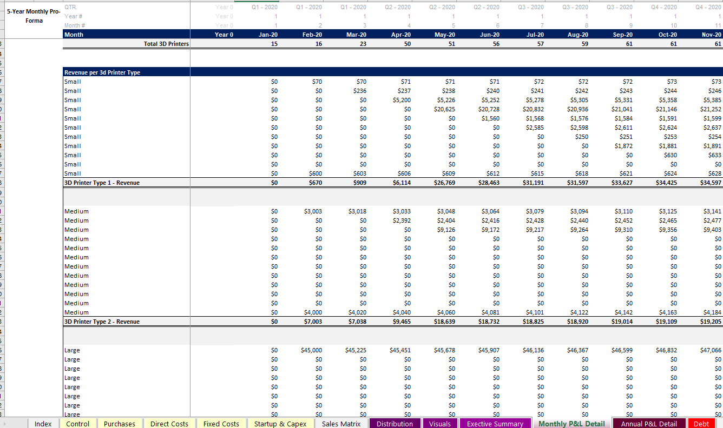The height and width of the screenshot is (428, 723).
Task: Select the Monthly P&L Detail tab
Action: pyautogui.click(x=571, y=424)
